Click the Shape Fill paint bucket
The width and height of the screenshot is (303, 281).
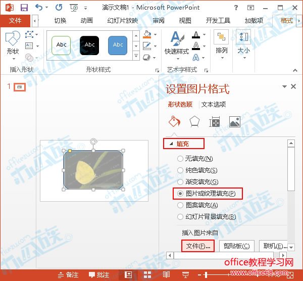coord(147,34)
